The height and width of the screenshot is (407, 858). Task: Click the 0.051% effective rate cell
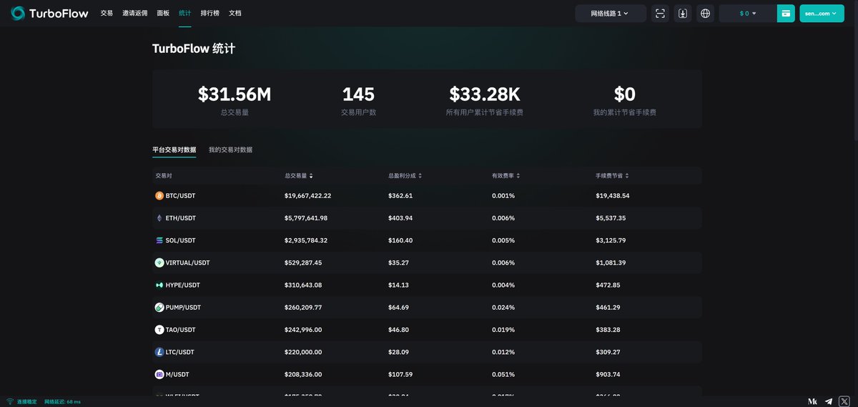(x=503, y=374)
